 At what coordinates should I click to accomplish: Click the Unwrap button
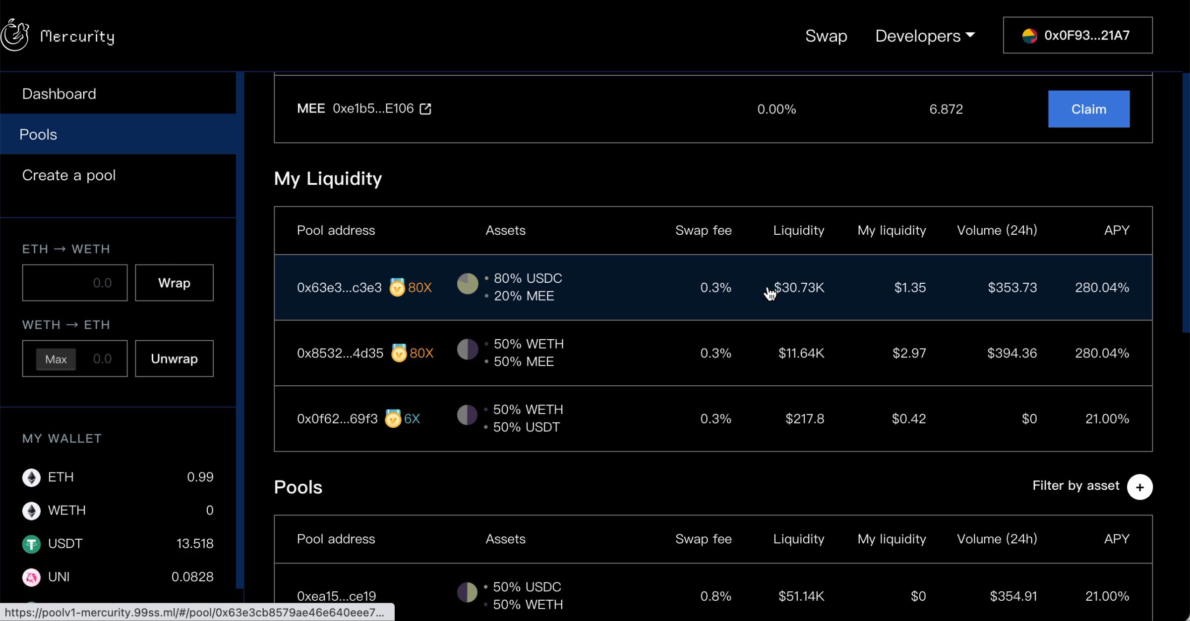(174, 359)
